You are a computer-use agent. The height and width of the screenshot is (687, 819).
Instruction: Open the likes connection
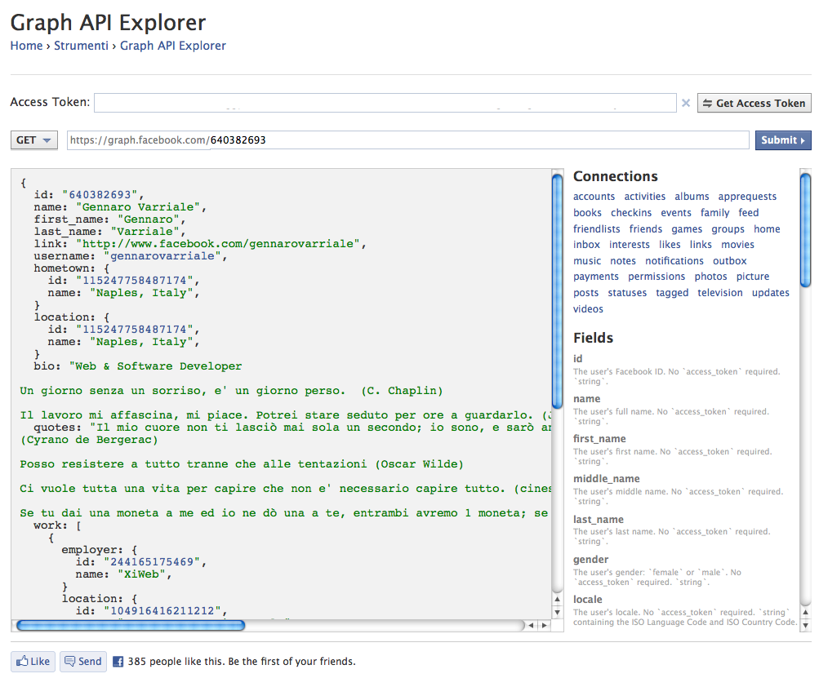click(670, 245)
